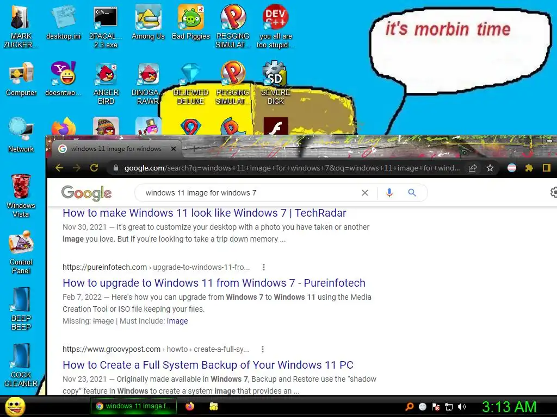Image resolution: width=557 pixels, height=417 pixels.
Task: Launch the ANGER BIRD desktop shortcut
Action: (x=106, y=83)
